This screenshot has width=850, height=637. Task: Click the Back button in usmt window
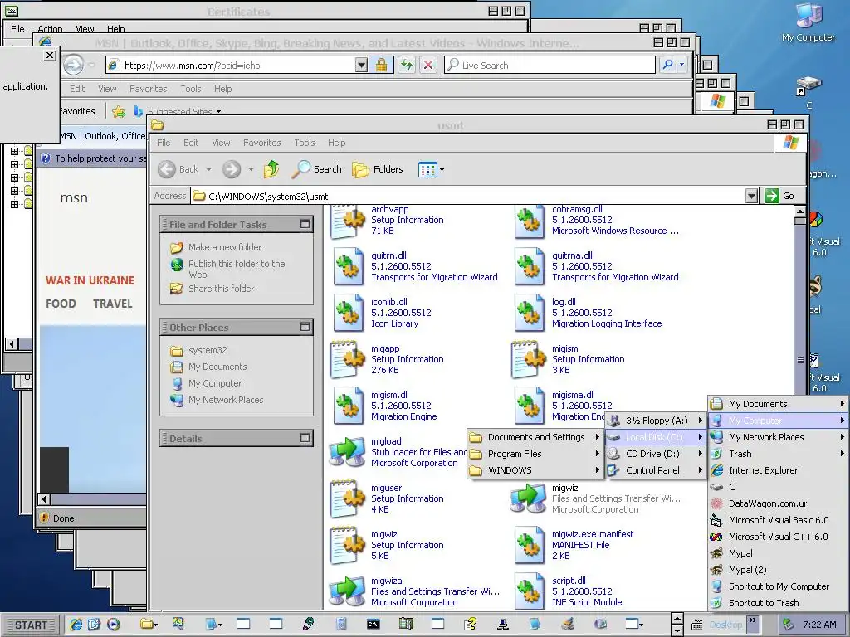pyautogui.click(x=179, y=169)
